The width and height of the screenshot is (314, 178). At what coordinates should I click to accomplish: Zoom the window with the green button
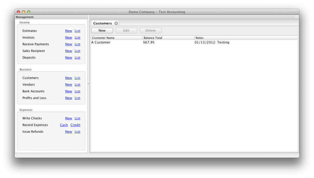(29, 12)
